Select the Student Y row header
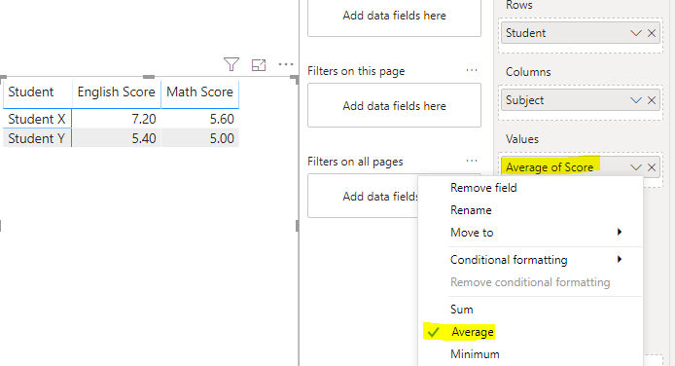675x366 pixels. coord(37,138)
